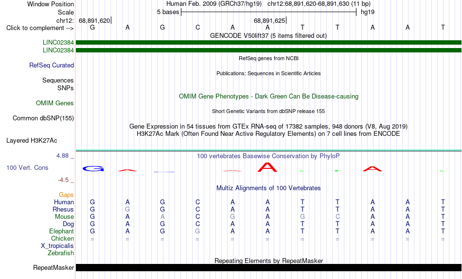Click the lower LINC02384 track label

pyautogui.click(x=58, y=50)
